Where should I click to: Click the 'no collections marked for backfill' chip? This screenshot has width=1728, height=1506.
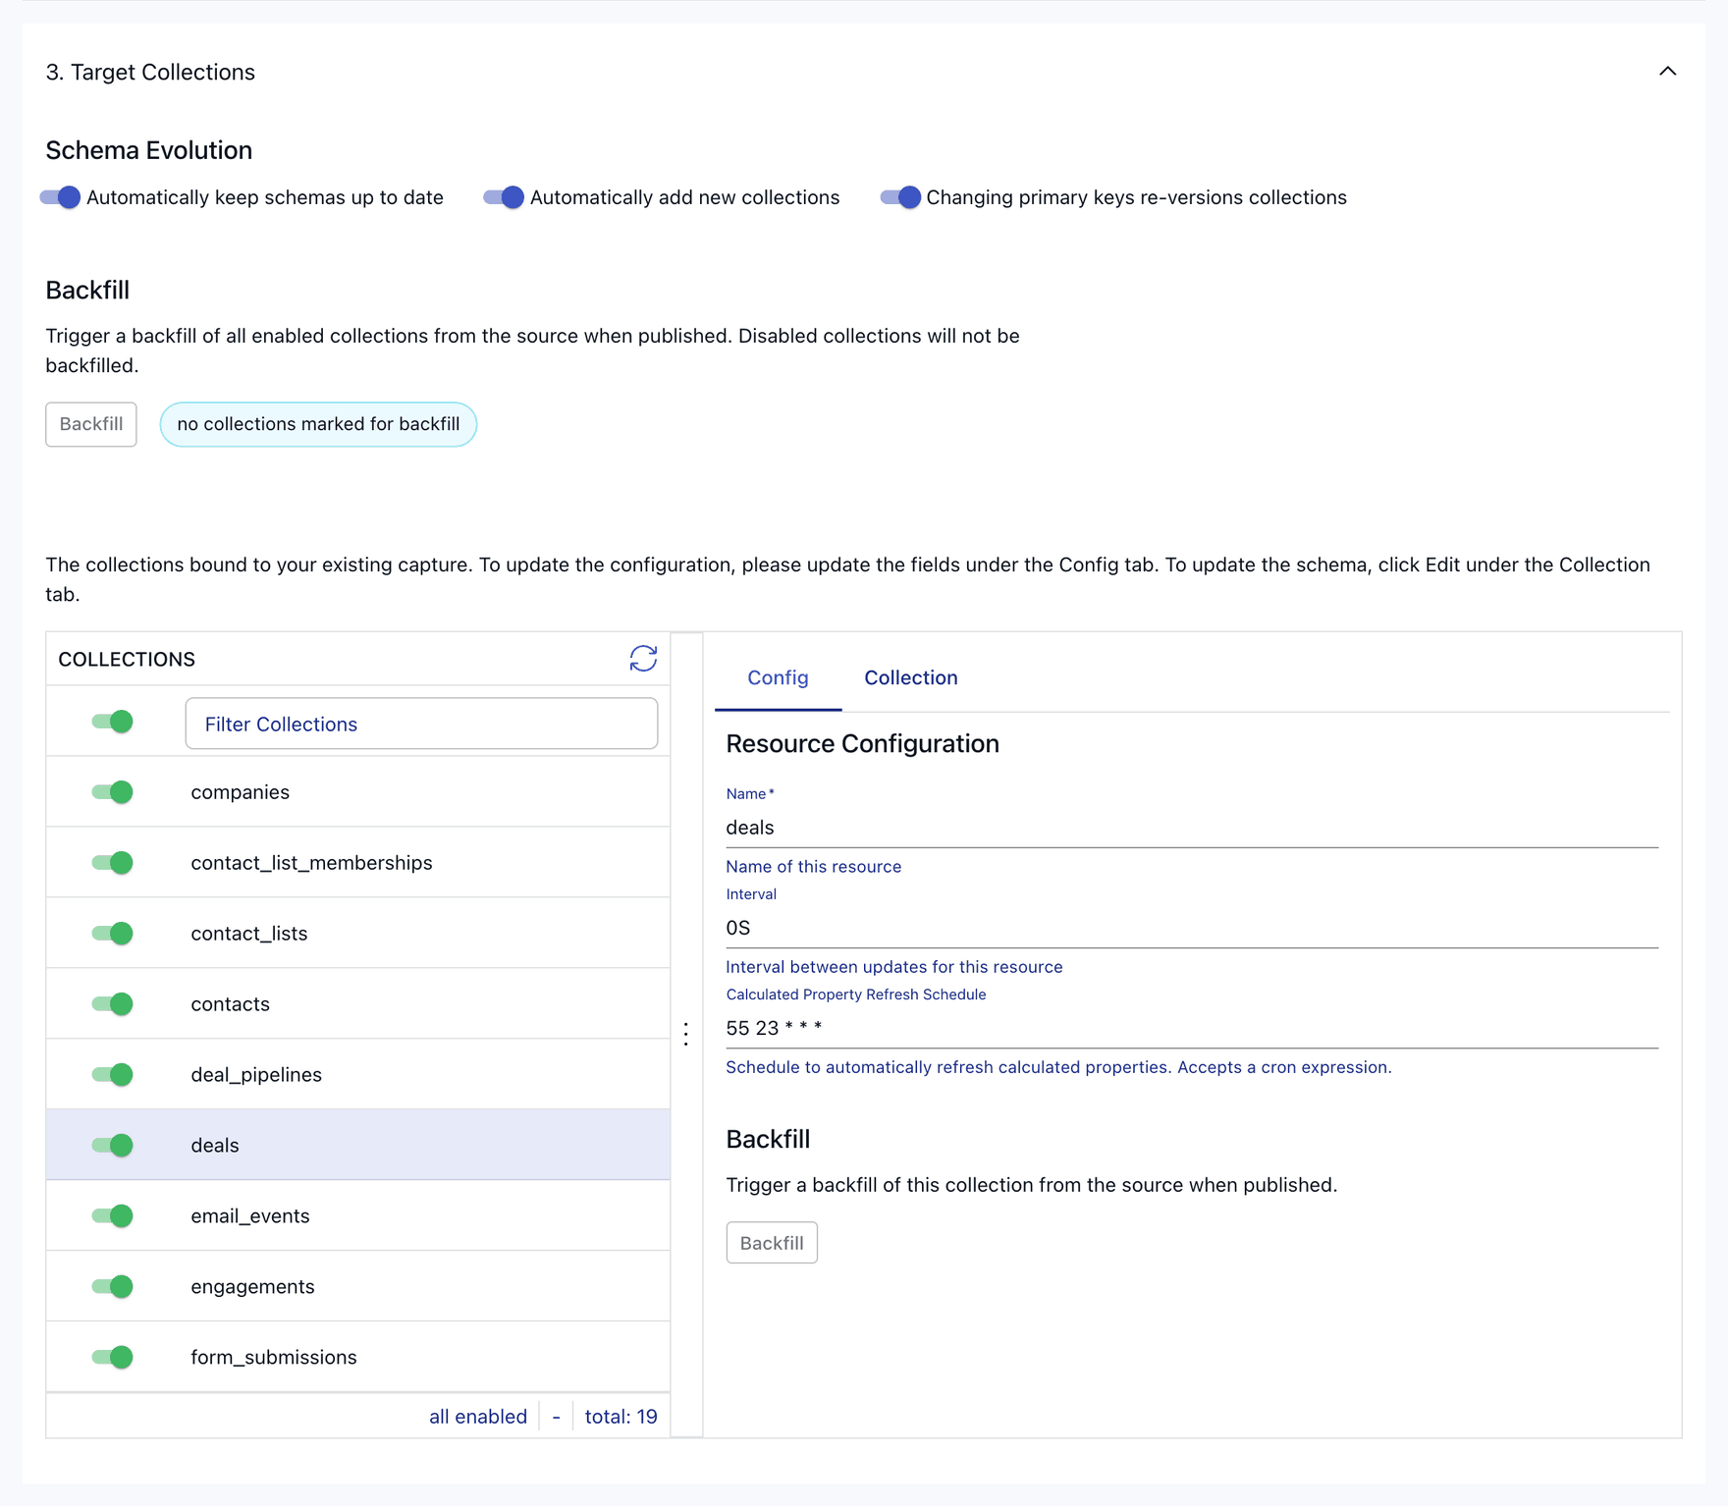pos(318,424)
